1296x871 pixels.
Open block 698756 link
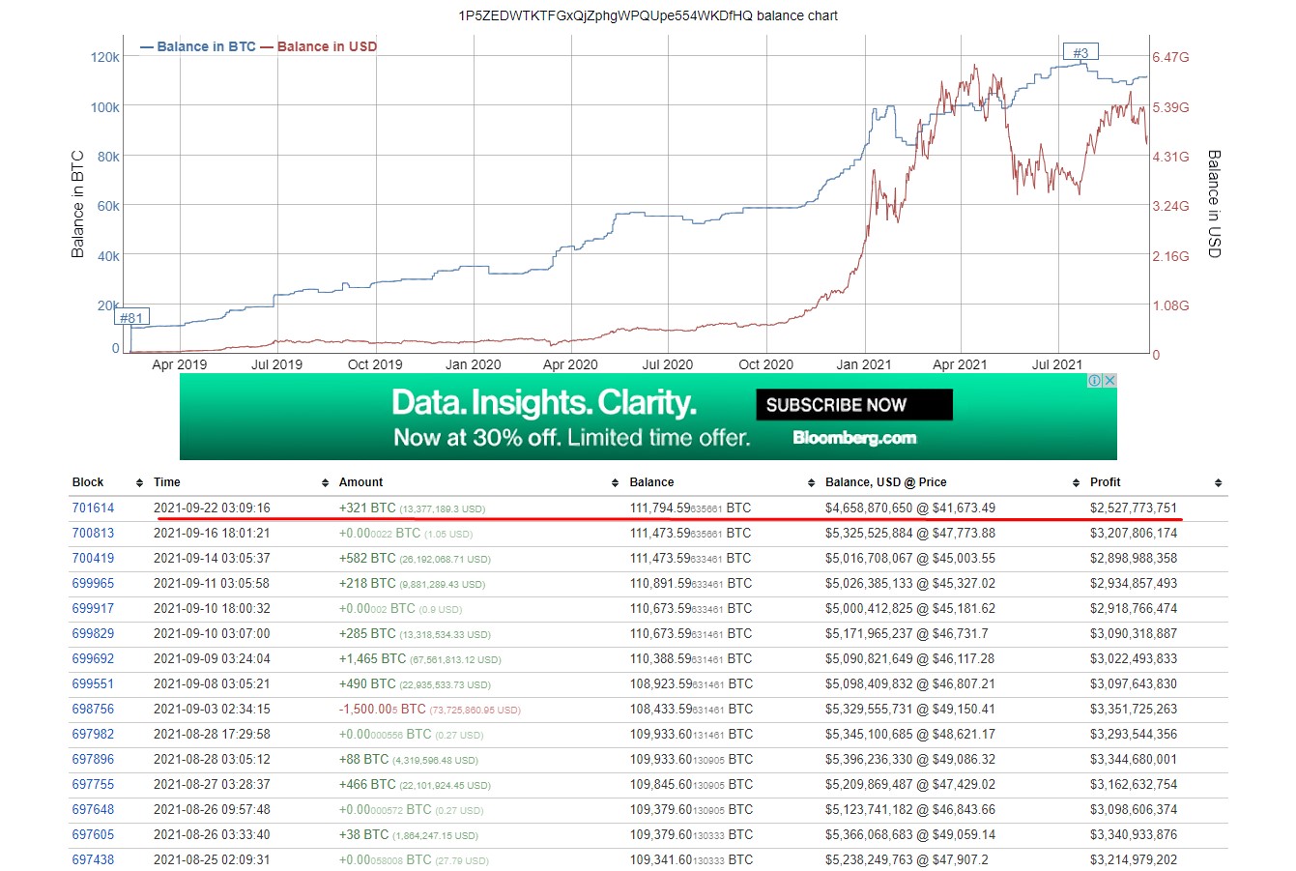(93, 709)
